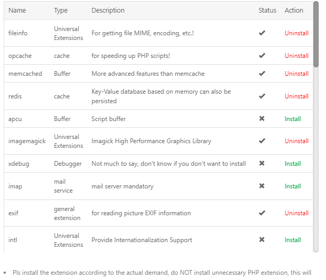Screen dimensions: 326x280
Task: Click the xdebug not-installed cross icon
Action: (262, 163)
